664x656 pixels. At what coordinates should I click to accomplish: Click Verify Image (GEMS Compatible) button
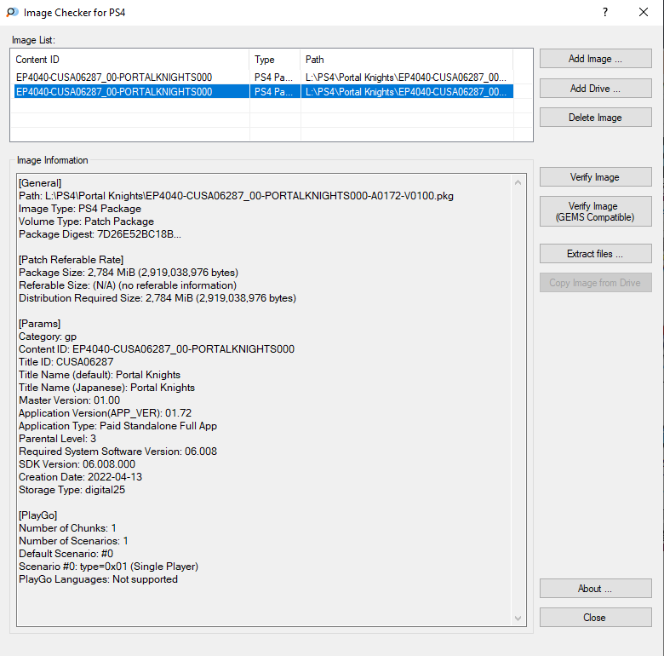click(595, 211)
